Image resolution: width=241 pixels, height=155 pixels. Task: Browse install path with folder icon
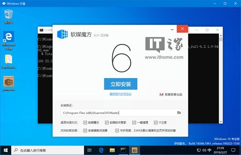[x=179, y=113]
